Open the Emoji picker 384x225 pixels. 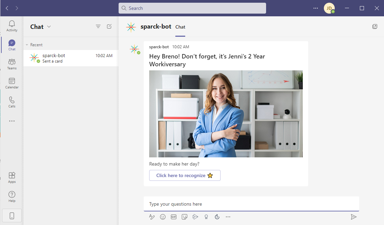[x=163, y=217]
